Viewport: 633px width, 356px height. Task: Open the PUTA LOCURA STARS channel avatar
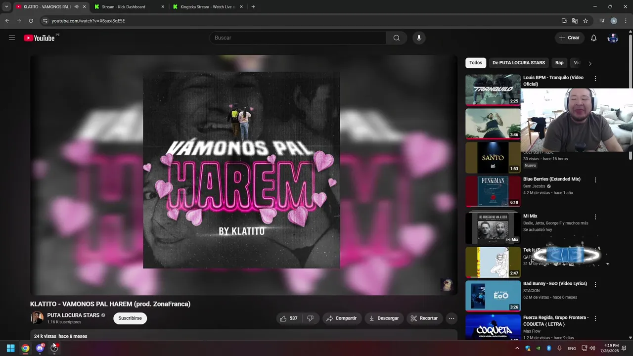pyautogui.click(x=37, y=318)
